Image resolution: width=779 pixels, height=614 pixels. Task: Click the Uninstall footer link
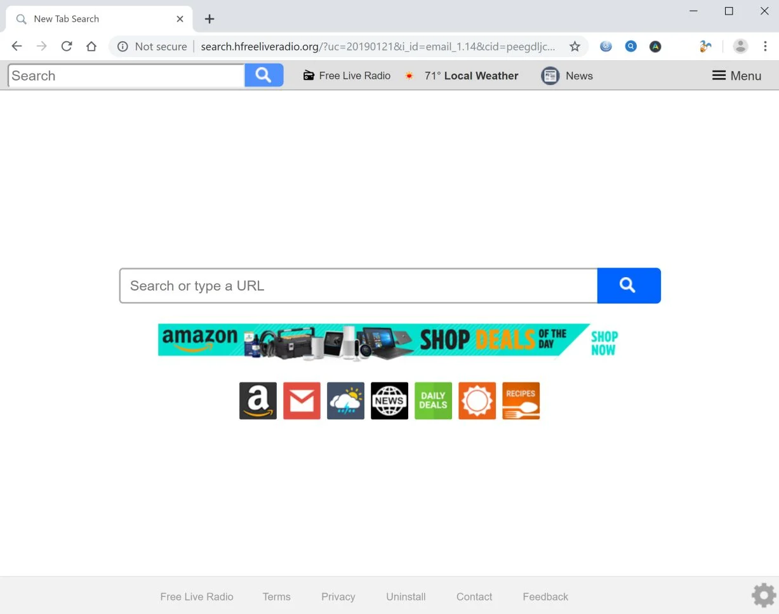406,597
